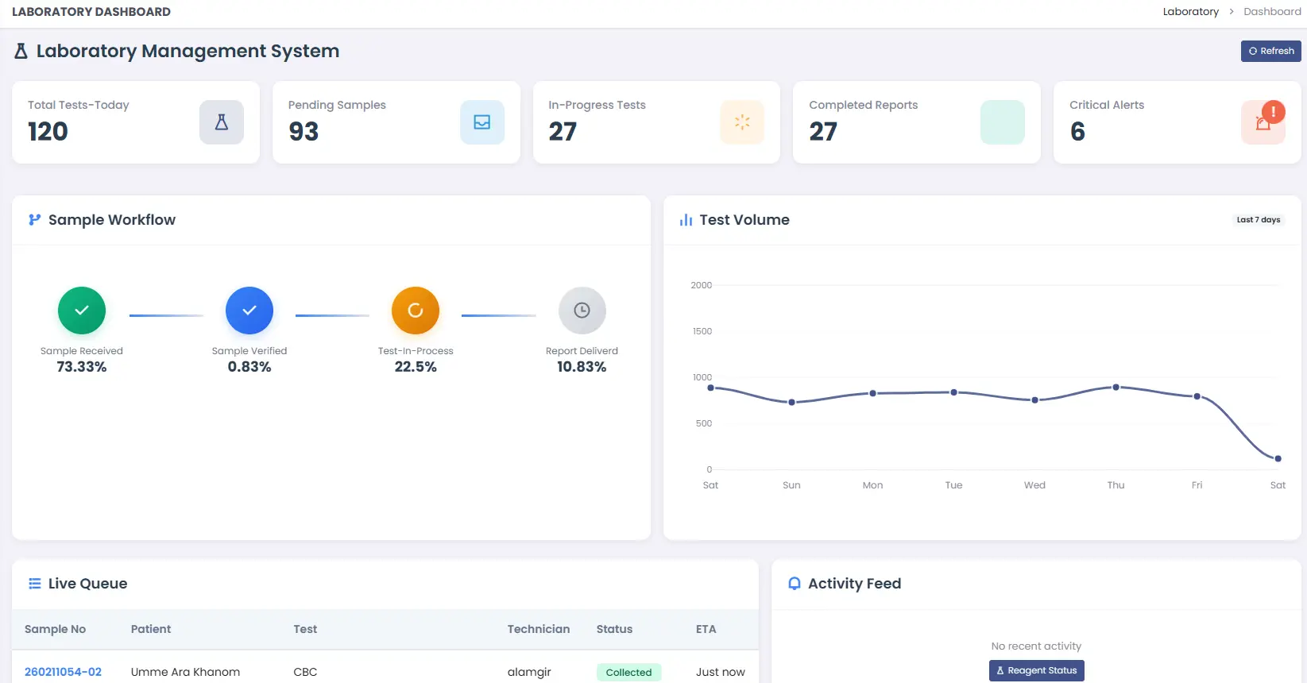Go to Laboratory breadcrumb link
The height and width of the screenshot is (683, 1307).
tap(1190, 11)
